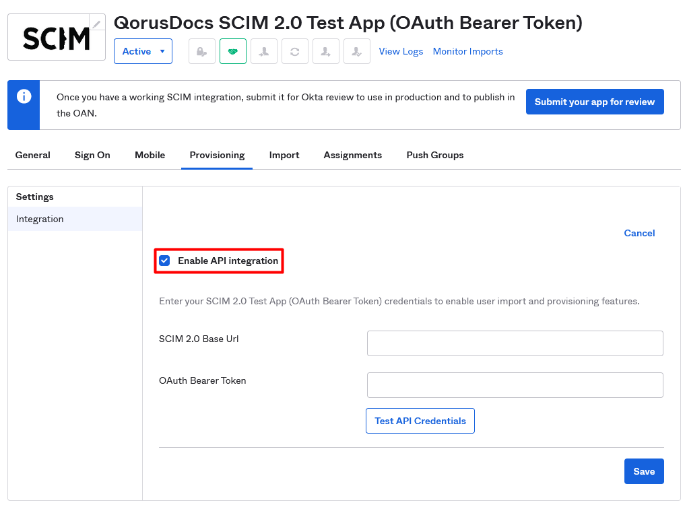
Task: Open the View Logs link
Action: click(x=401, y=52)
